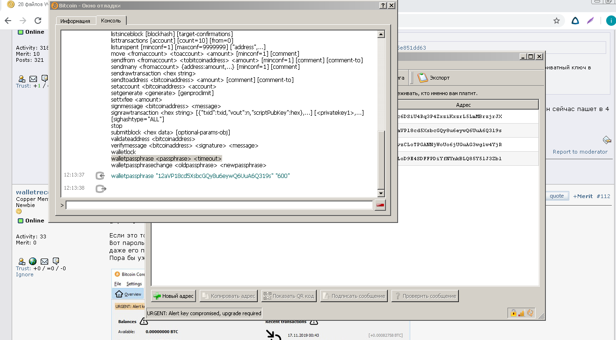This screenshot has width=616, height=340.
Task: Click the report post icon above Report to moderator
Action: click(607, 140)
